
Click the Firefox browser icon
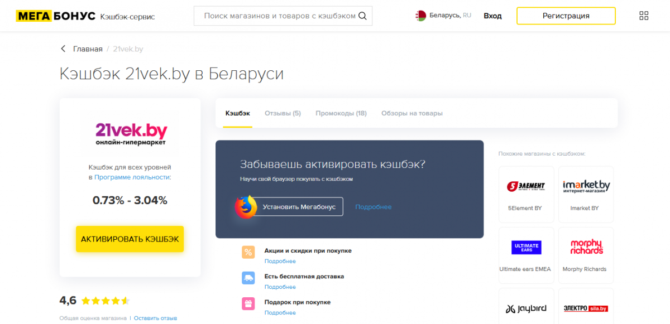246,207
